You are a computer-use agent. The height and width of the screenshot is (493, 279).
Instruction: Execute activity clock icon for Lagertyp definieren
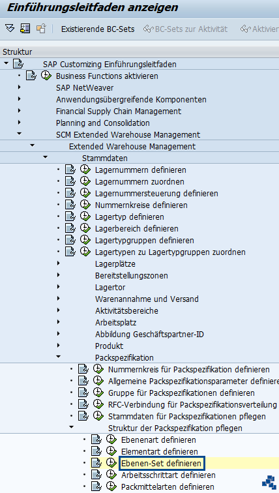85,217
